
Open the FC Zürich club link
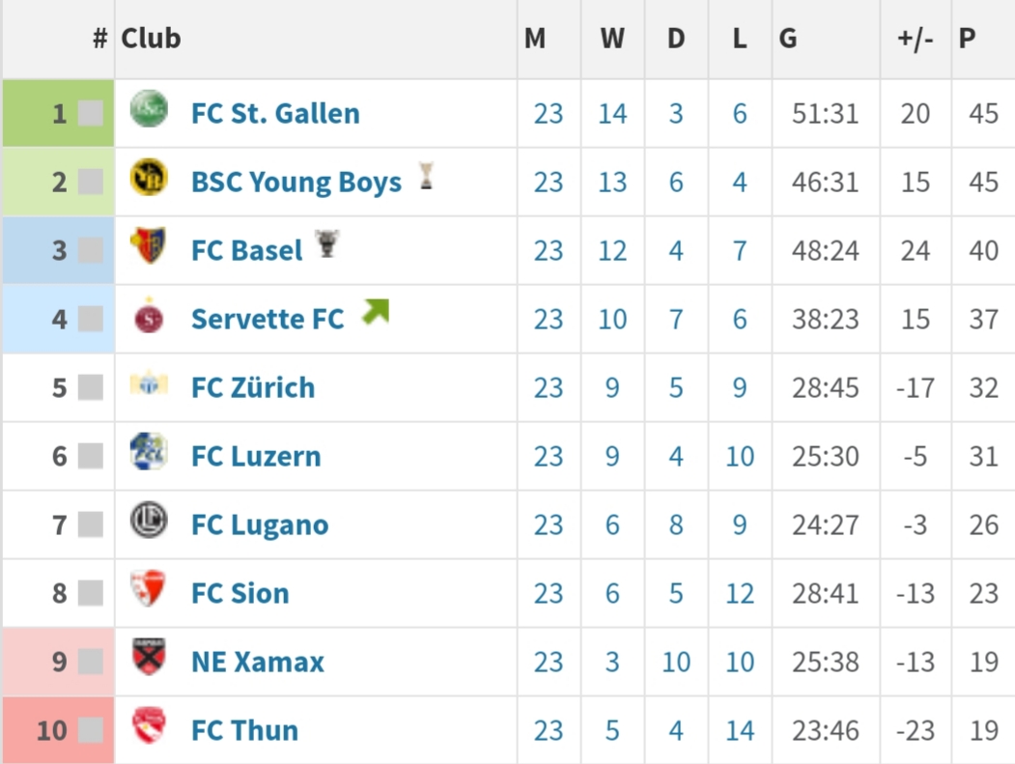point(253,388)
